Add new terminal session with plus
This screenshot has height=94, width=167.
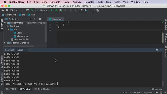(30, 50)
